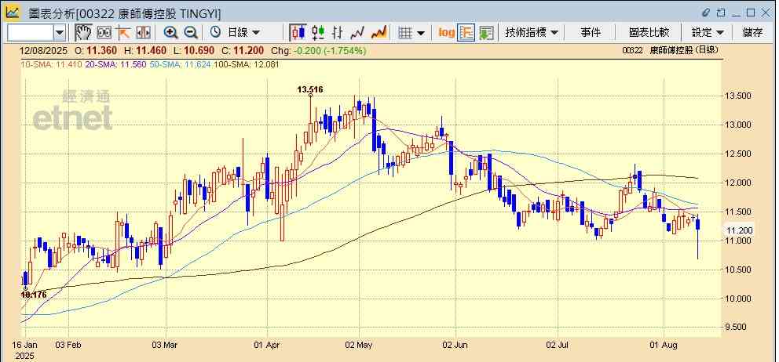Screen dimensions: 779x362
Task: Click the 100-SMA: 12.081 indicator label
Action: tap(247, 64)
